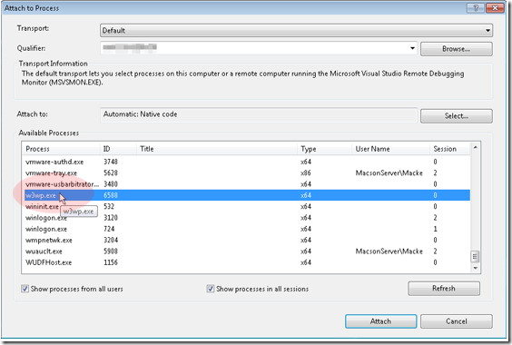Click the scroll up arrow of process list
512x345 pixels.
tap(476, 148)
